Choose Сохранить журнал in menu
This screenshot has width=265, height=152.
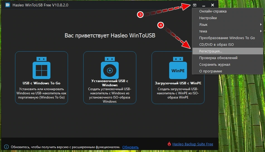click(228, 64)
